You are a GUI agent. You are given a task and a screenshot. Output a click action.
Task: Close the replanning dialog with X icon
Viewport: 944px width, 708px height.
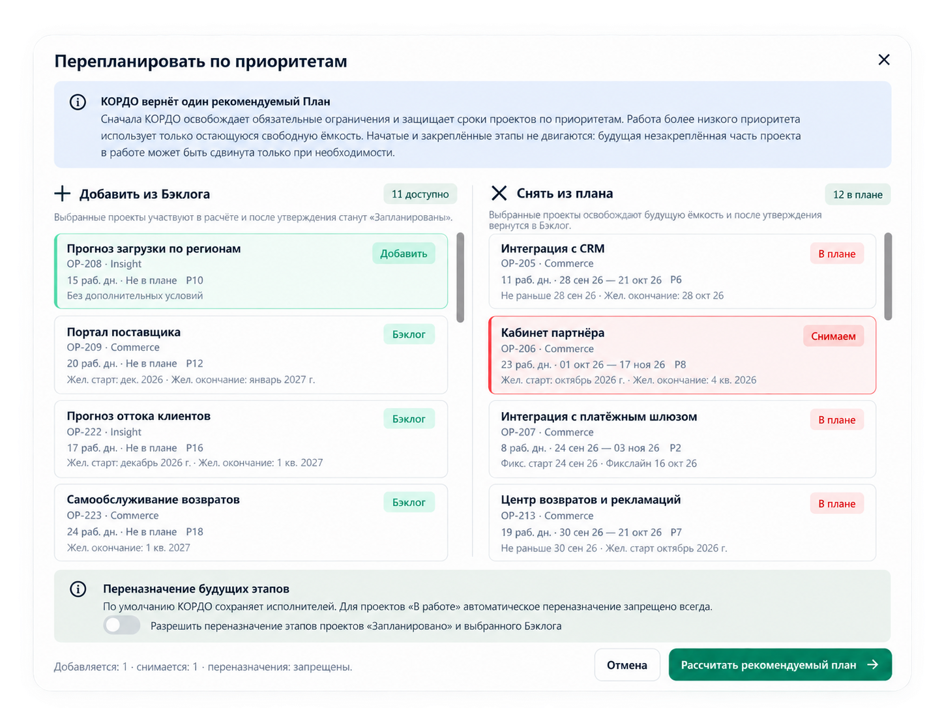click(x=884, y=60)
